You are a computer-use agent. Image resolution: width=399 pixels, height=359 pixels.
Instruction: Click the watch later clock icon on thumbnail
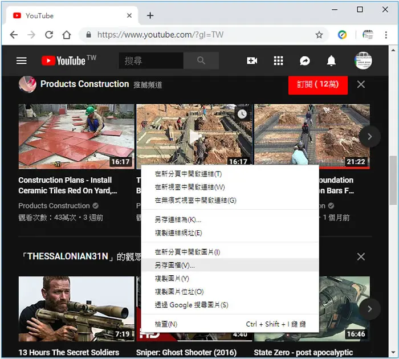click(242, 114)
